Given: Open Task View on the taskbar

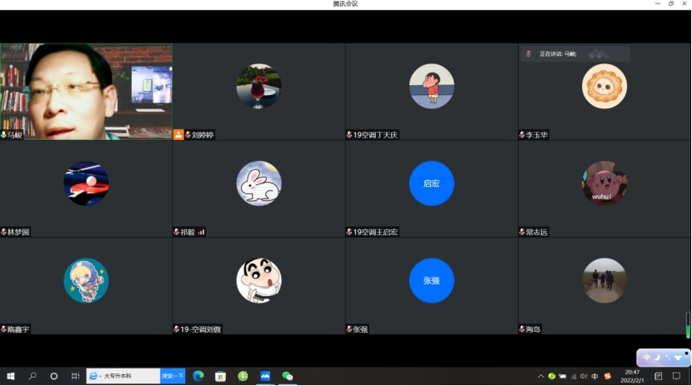Looking at the screenshot, I should (75, 376).
